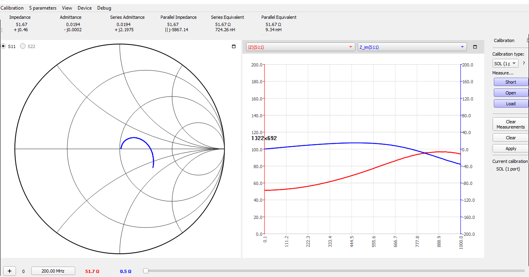The width and height of the screenshot is (529, 277).
Task: Click the Calibration panel title
Action: coord(504,40)
